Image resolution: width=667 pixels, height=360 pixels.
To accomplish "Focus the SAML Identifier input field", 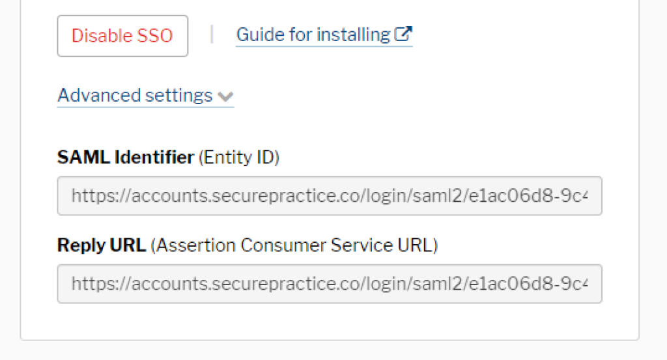I will click(330, 195).
